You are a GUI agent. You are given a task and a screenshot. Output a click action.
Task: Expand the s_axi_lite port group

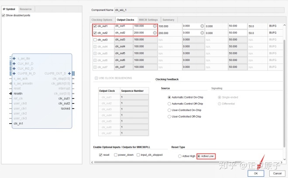click(x=14, y=58)
